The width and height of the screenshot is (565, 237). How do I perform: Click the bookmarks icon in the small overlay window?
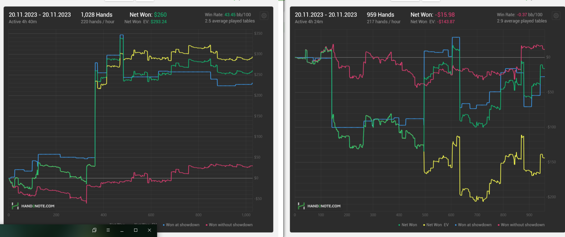(x=94, y=230)
